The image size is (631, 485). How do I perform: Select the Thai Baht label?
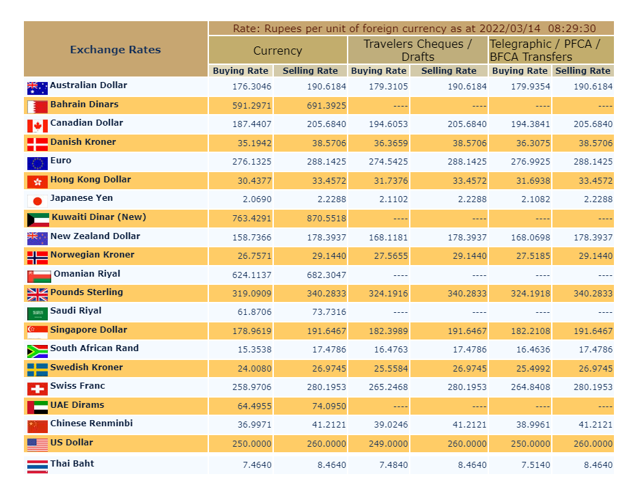pyautogui.click(x=72, y=464)
